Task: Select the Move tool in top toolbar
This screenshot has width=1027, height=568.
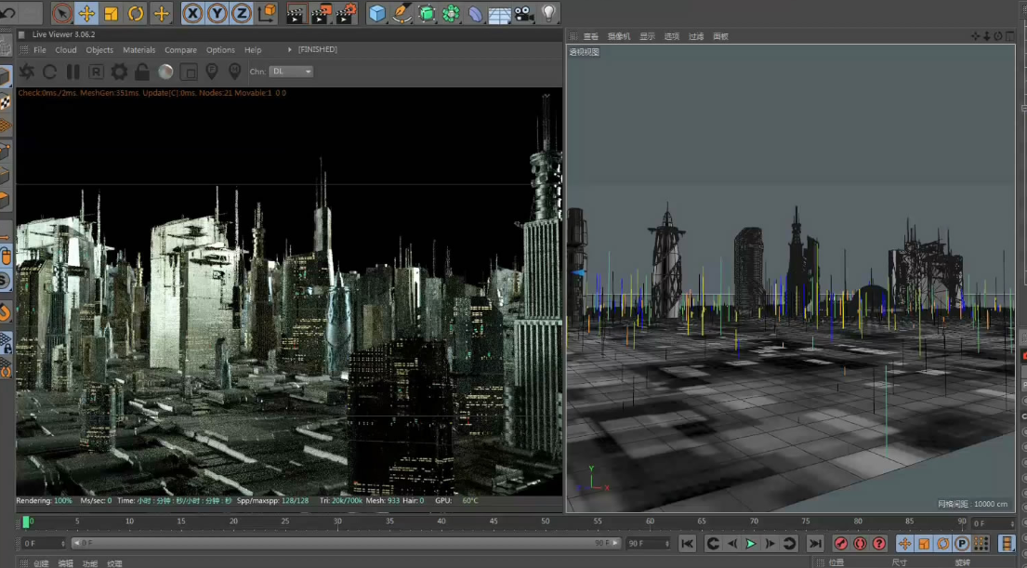Action: pyautogui.click(x=86, y=13)
